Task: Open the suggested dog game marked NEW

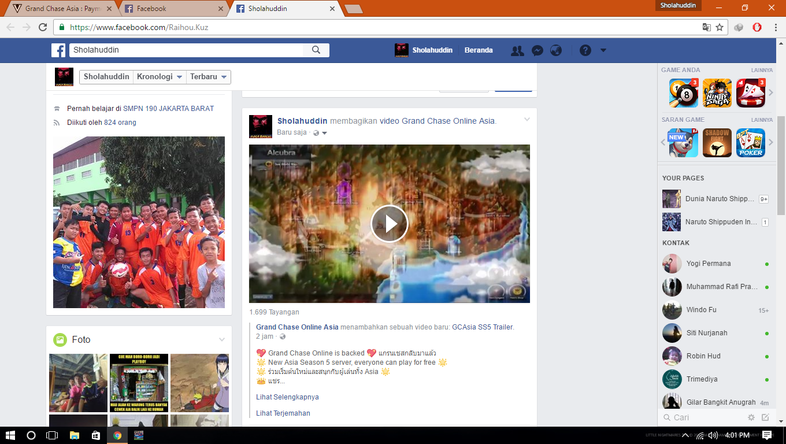Action: (x=684, y=143)
